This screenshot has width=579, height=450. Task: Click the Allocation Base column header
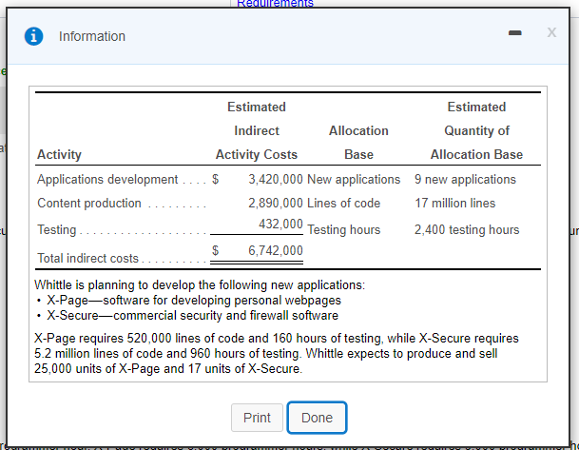[358, 143]
